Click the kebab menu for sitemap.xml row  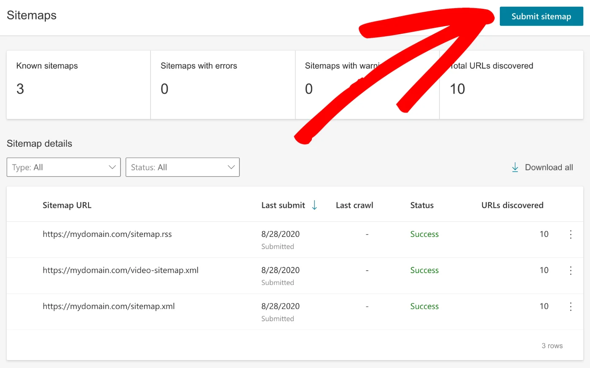point(571,306)
